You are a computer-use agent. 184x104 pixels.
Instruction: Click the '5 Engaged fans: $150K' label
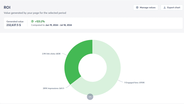pyautogui.click(x=134, y=83)
